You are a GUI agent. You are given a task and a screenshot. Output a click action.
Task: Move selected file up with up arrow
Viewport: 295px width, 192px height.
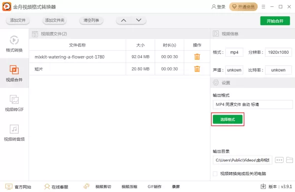pos(123,20)
